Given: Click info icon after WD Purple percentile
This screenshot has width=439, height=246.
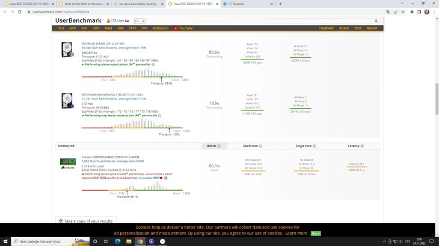Looking at the screenshot, I should pos(159,116).
